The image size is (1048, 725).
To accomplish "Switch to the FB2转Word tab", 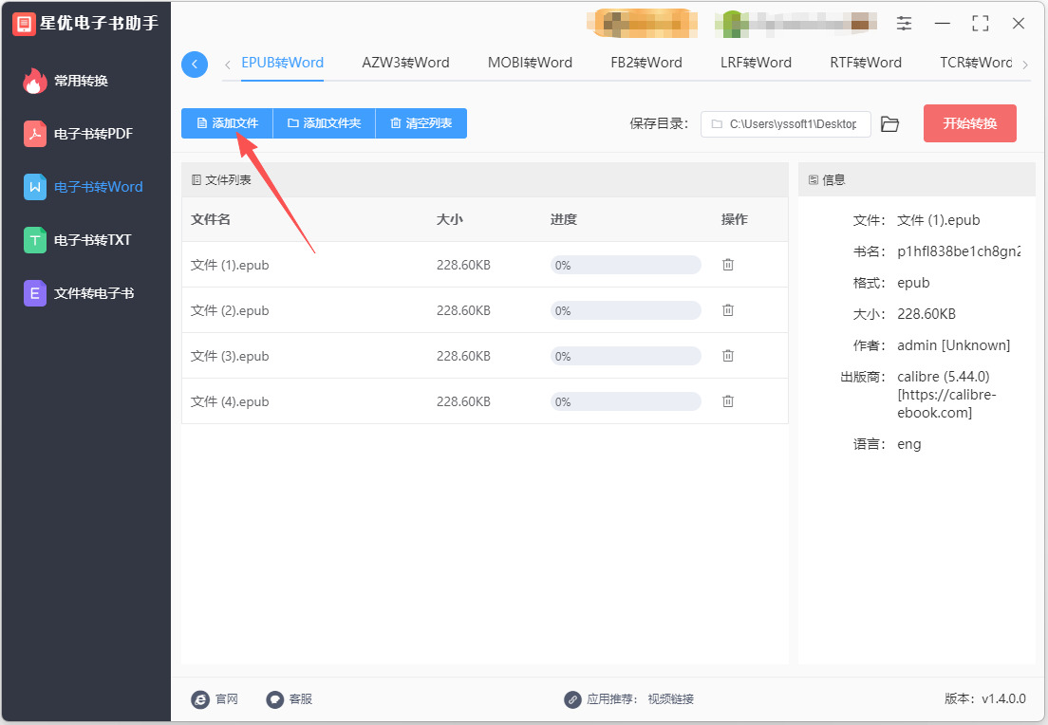I will (x=646, y=63).
